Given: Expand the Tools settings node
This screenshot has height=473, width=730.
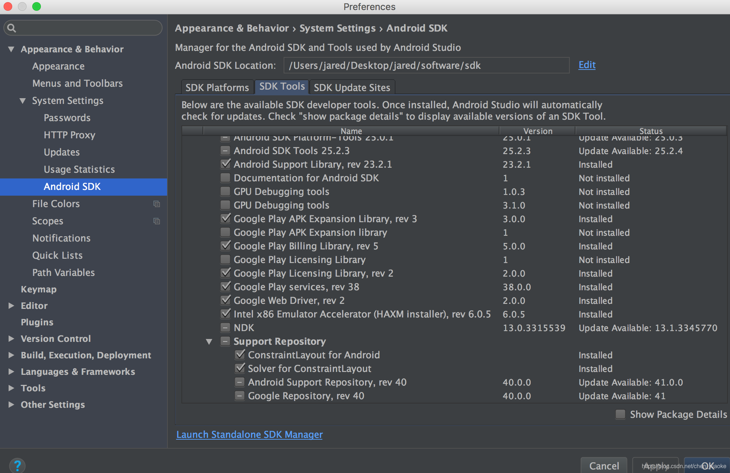Looking at the screenshot, I should click(11, 388).
